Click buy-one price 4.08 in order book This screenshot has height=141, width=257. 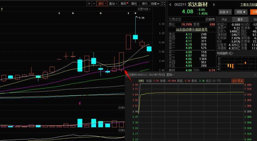pyautogui.click(x=189, y=52)
